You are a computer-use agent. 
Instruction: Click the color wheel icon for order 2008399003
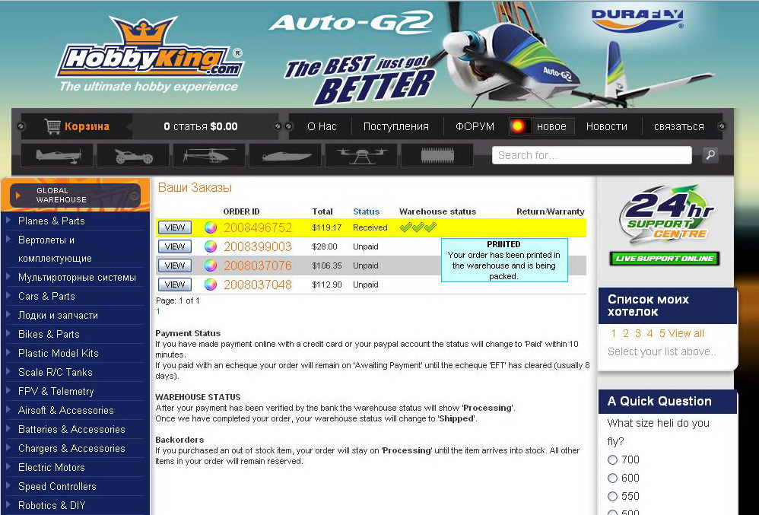click(x=211, y=246)
